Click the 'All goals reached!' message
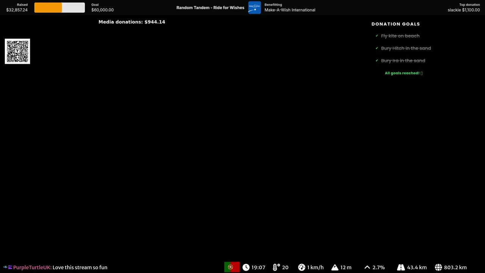The height and width of the screenshot is (273, 485). [x=404, y=73]
